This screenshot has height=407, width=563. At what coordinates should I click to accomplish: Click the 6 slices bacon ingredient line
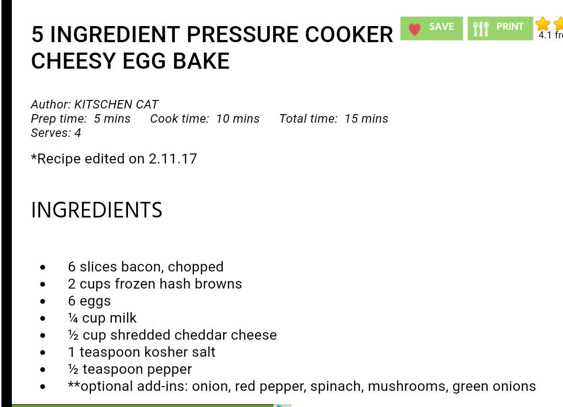(x=145, y=267)
